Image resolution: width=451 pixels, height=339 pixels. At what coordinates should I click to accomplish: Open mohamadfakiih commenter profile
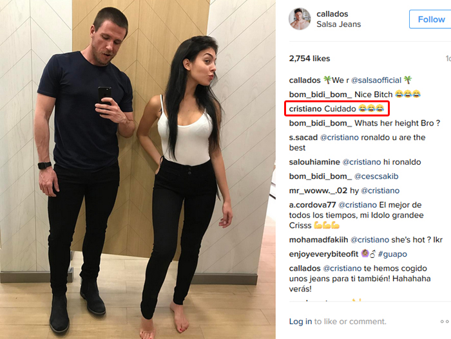tap(318, 239)
